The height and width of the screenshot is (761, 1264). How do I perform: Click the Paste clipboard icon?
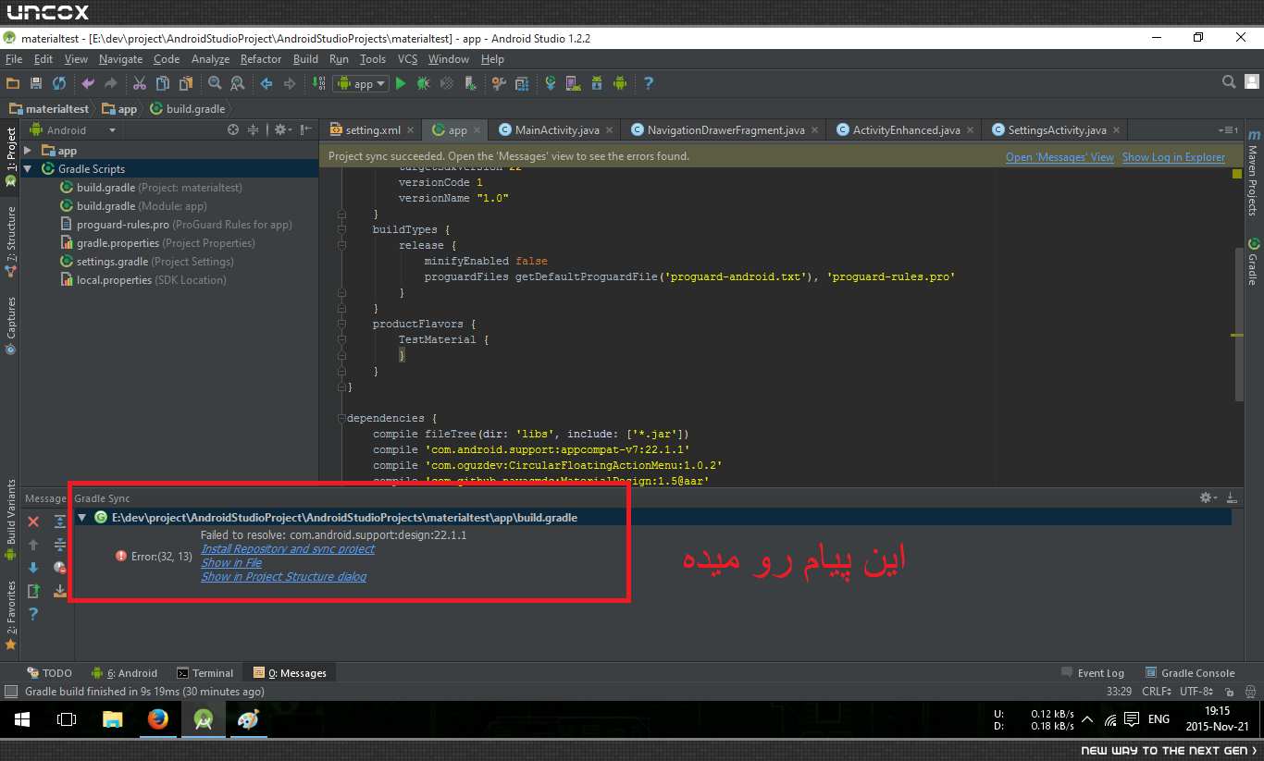click(186, 83)
